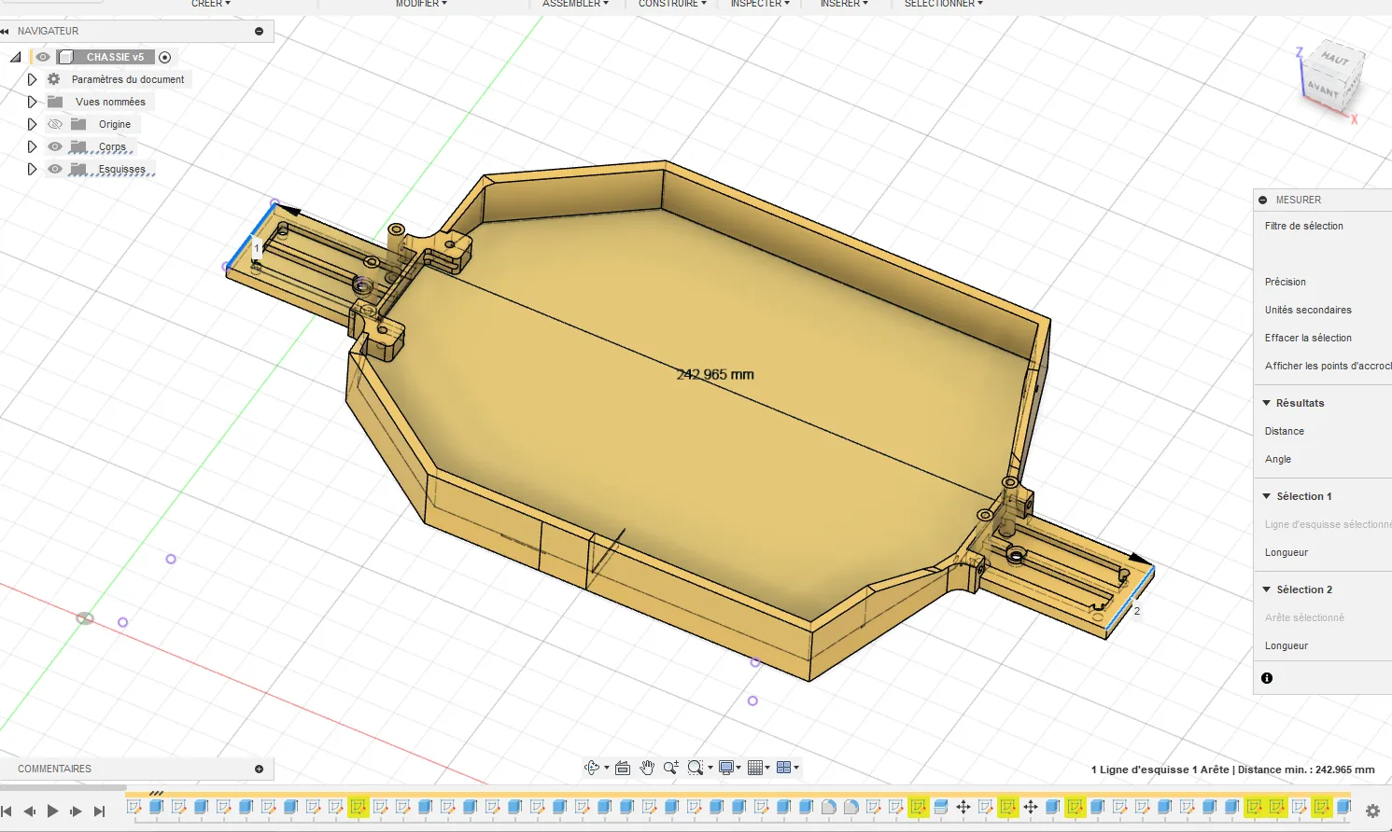
Task: Activate the Zoom magnifier with plus tool
Action: tap(670, 768)
